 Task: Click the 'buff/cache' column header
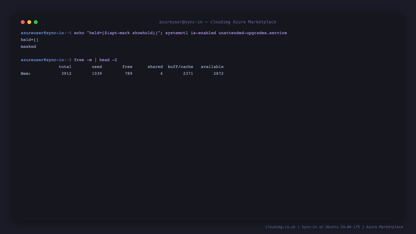(180, 67)
